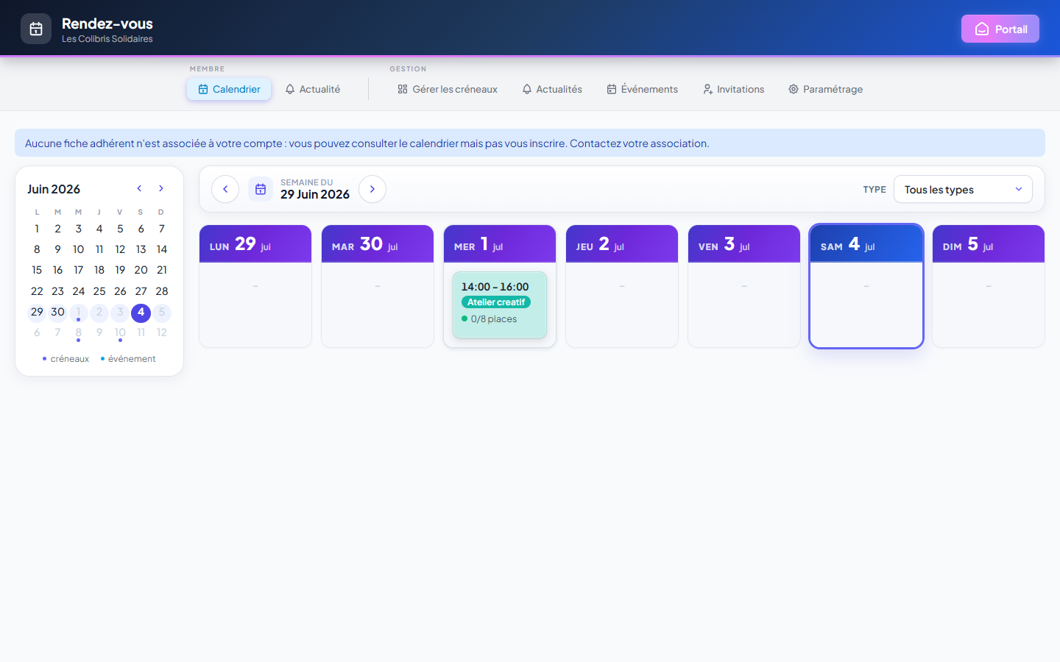Image resolution: width=1060 pixels, height=662 pixels.
Task: Select the SAM 4 jul day column
Action: point(866,286)
